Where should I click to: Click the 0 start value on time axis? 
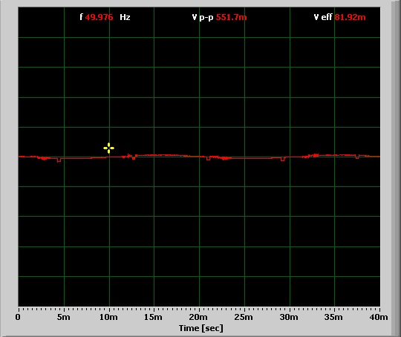(18, 317)
